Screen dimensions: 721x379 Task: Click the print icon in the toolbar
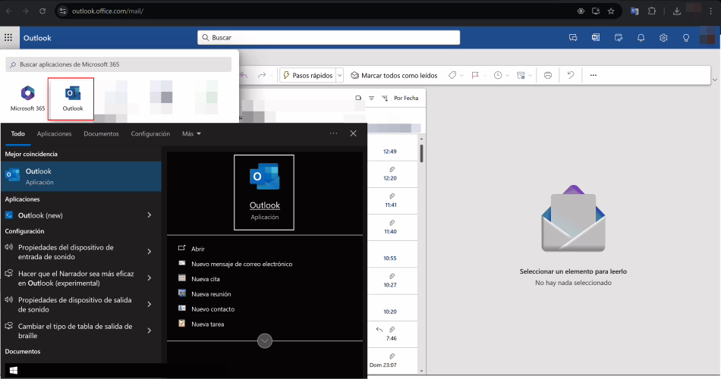tap(548, 75)
